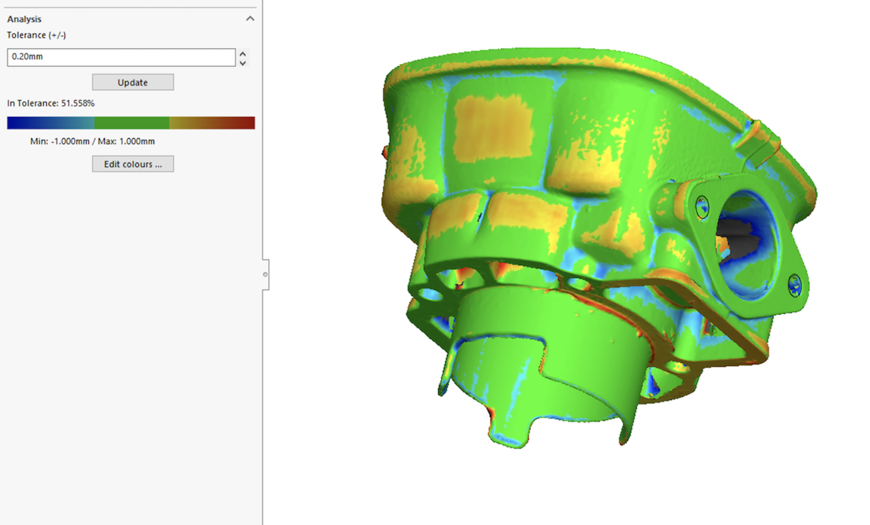Viewport: 870px width, 525px height.
Task: Click the Analysis section header title
Action: coord(25,19)
